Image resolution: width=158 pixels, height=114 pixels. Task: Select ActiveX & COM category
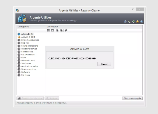[x=28, y=37]
